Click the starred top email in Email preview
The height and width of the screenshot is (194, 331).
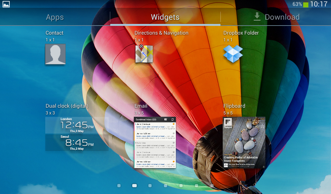(155, 126)
